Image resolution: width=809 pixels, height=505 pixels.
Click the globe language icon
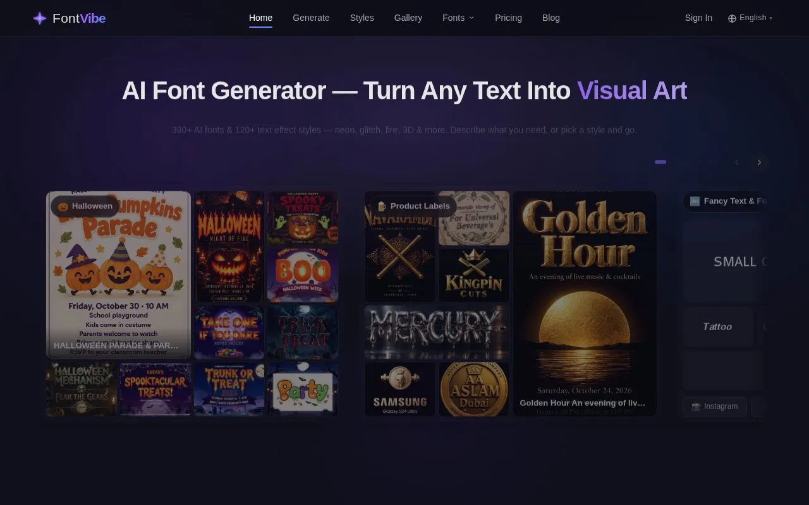[732, 18]
